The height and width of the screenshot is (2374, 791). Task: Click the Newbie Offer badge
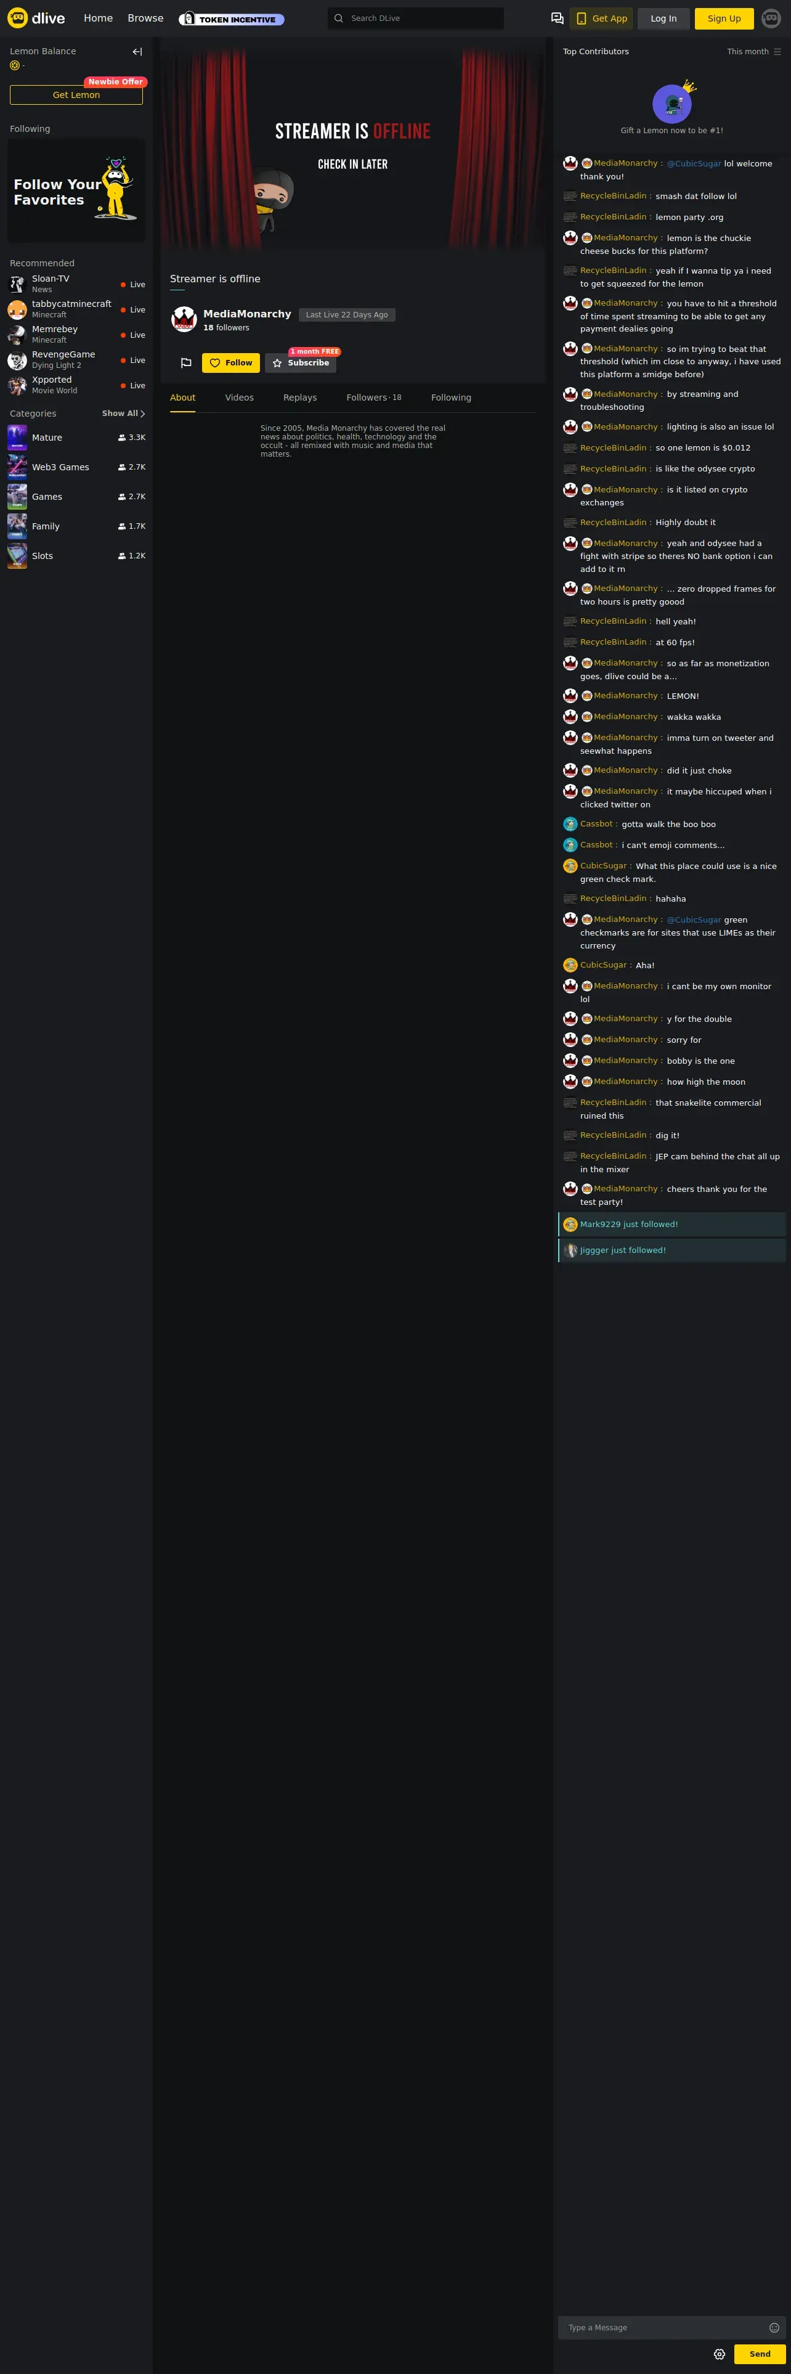coord(115,82)
